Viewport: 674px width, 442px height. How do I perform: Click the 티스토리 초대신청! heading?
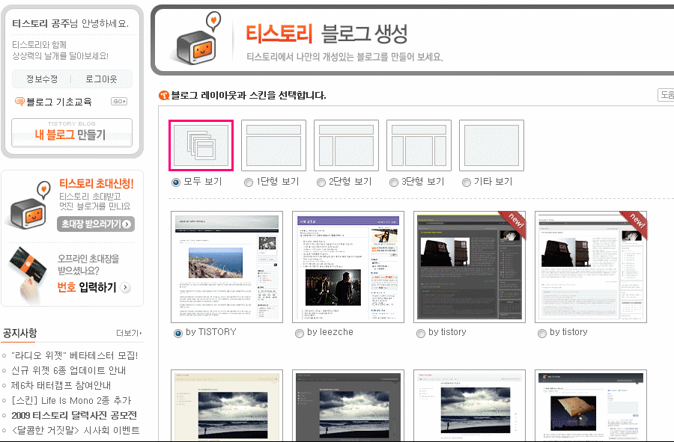pos(97,184)
